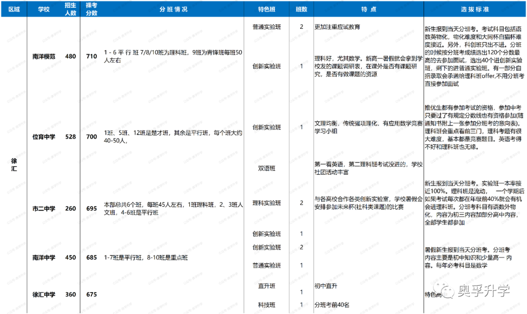Image resolution: width=527 pixels, height=314 pixels.
Task: Click the score 700 cell
Action: point(91,137)
